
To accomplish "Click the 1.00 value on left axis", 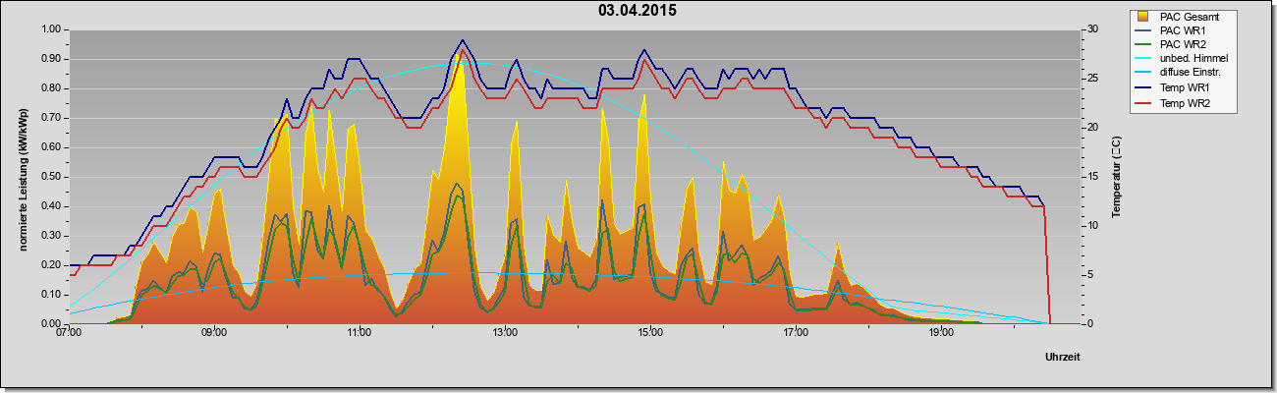I will [51, 29].
